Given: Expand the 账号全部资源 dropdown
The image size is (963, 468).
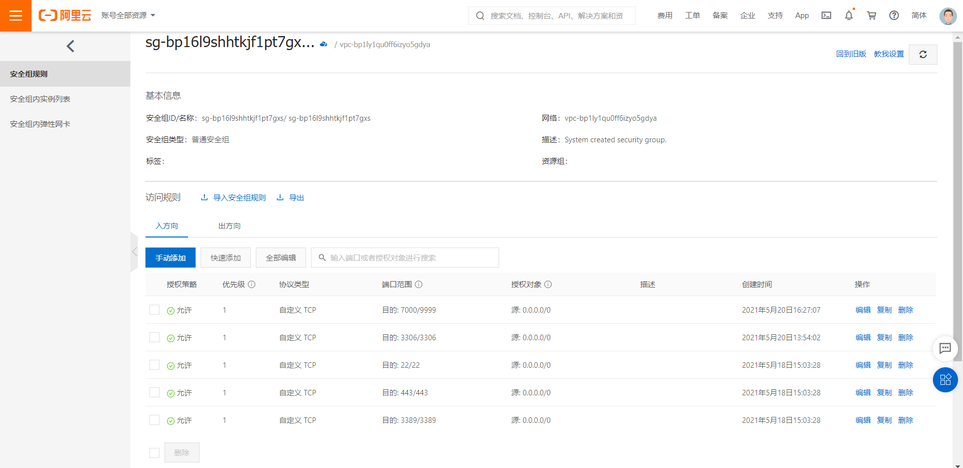Looking at the screenshot, I should coord(128,16).
